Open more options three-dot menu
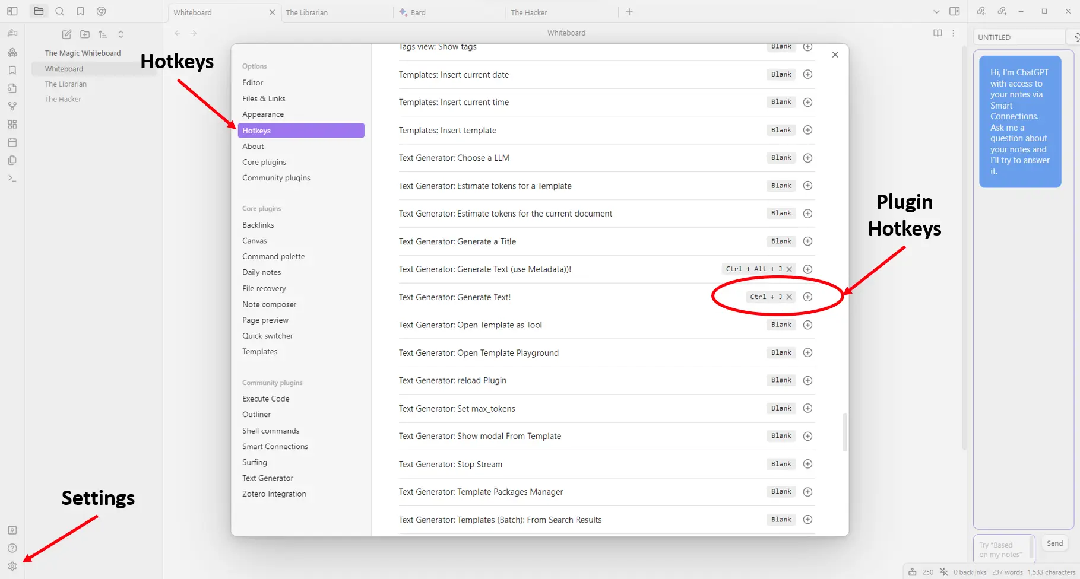The height and width of the screenshot is (579, 1080). click(x=954, y=33)
